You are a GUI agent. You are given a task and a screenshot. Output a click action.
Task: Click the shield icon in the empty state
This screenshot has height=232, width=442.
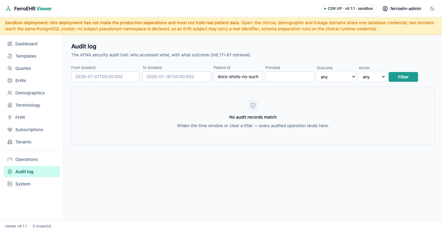tap(253, 105)
